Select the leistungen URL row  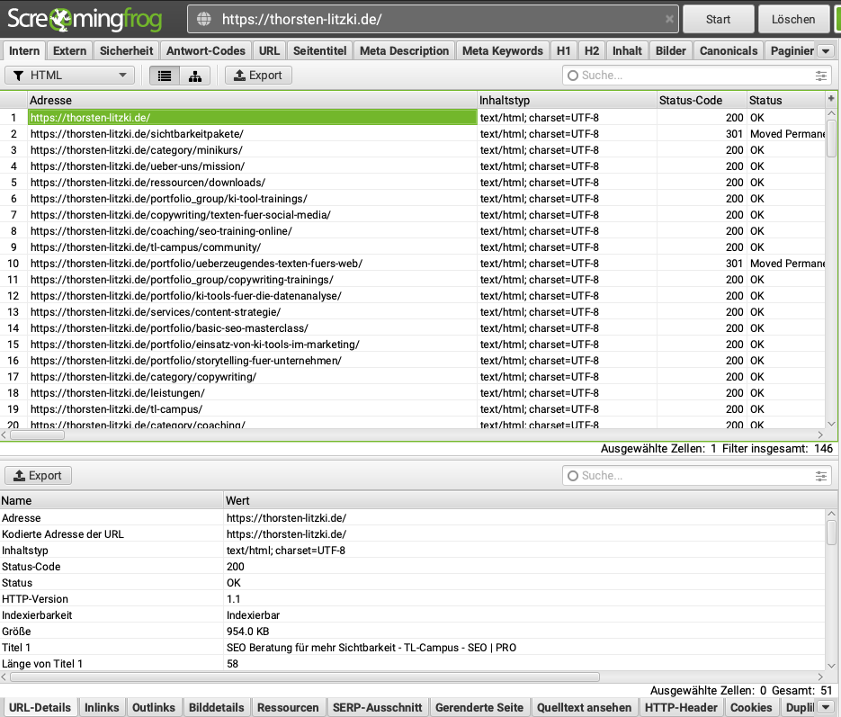412,393
